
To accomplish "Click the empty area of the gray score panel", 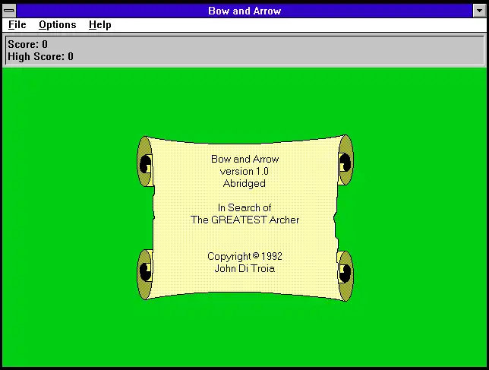I will 304,50.
